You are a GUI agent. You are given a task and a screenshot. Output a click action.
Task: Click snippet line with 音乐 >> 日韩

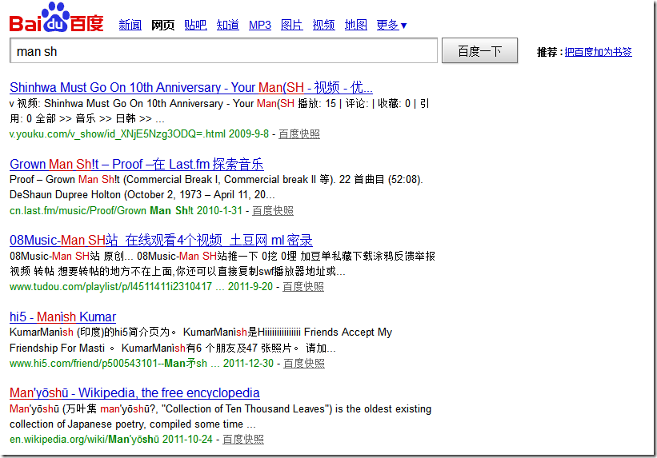[87, 119]
